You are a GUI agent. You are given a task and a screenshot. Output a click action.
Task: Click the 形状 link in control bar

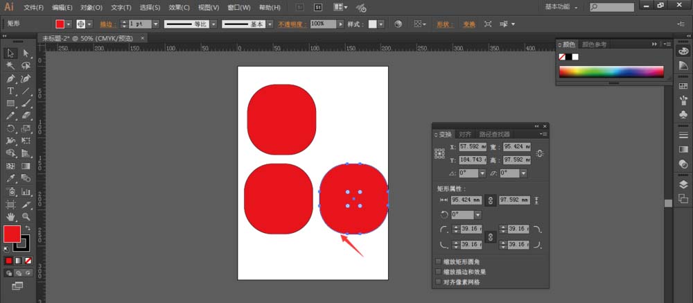coord(446,24)
